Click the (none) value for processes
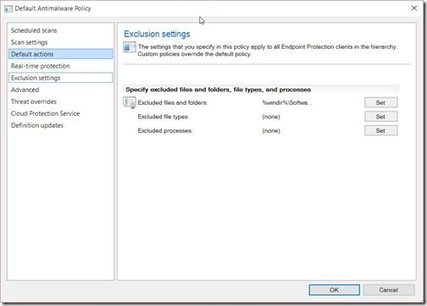The height and width of the screenshot is (306, 427). pyautogui.click(x=271, y=131)
